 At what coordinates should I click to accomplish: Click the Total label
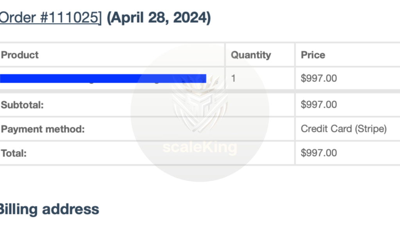(x=14, y=153)
